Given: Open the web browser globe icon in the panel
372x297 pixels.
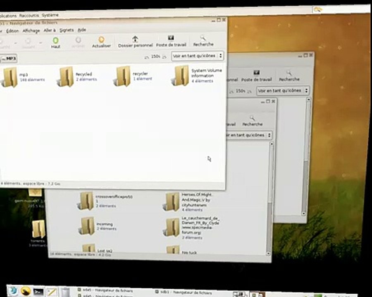Looking at the screenshot, I should pyautogui.click(x=13, y=290).
